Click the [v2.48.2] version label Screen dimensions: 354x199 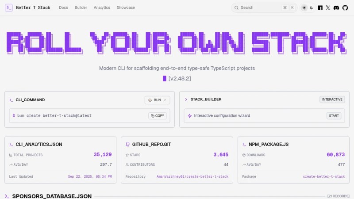point(180,79)
